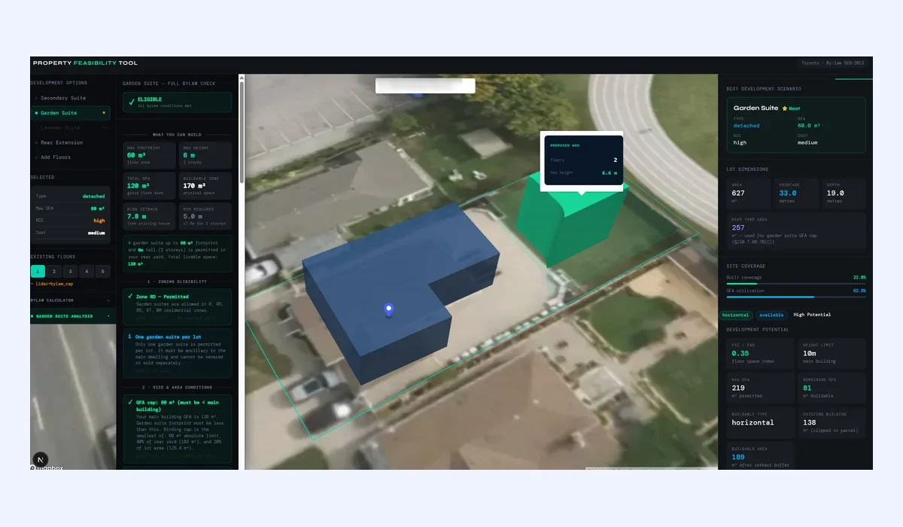Viewport: 903px width, 527px height.
Task: Set existing floors to 2
Action: pyautogui.click(x=54, y=271)
